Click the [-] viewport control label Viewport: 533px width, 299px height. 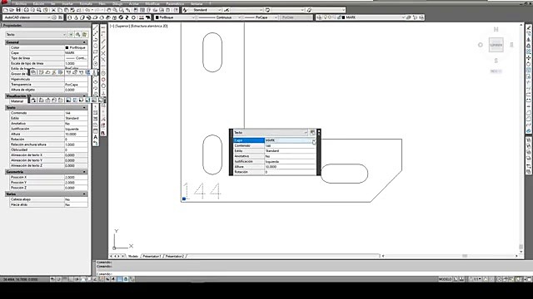(x=112, y=26)
